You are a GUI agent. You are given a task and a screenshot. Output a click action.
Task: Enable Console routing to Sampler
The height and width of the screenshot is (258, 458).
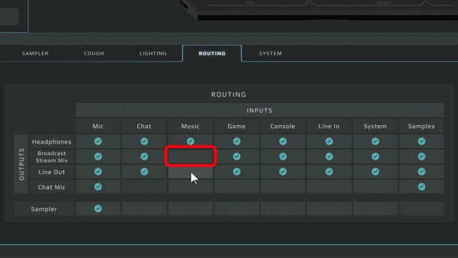coord(283,209)
